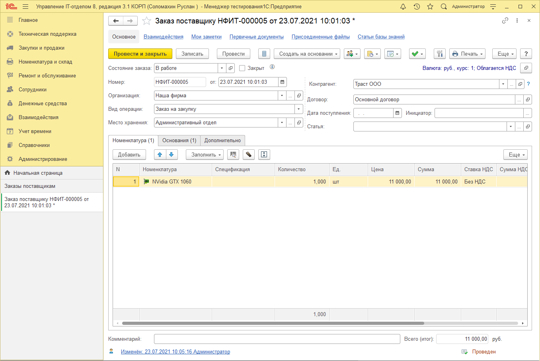Move row down with blue down arrow
Image resolution: width=540 pixels, height=361 pixels.
tap(172, 154)
